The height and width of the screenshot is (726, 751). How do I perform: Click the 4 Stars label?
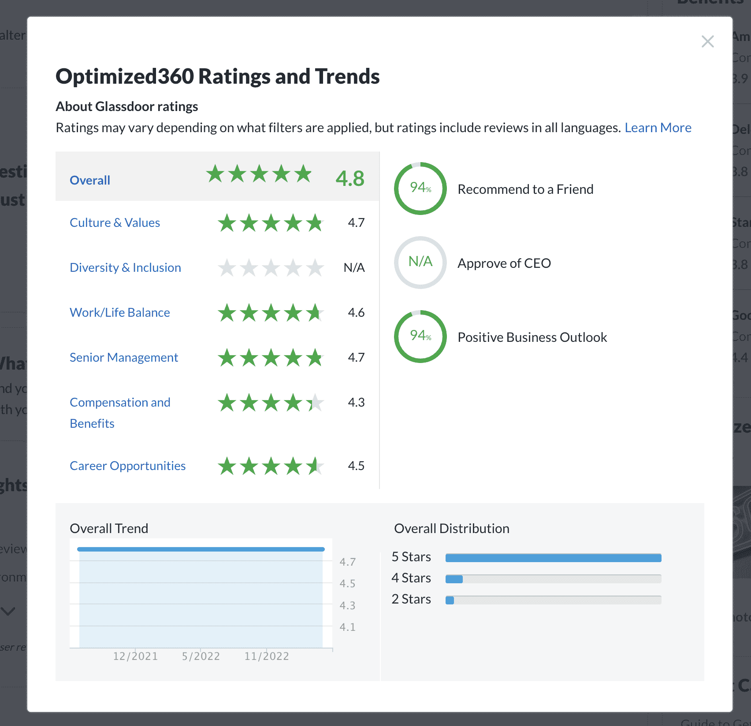pyautogui.click(x=411, y=578)
